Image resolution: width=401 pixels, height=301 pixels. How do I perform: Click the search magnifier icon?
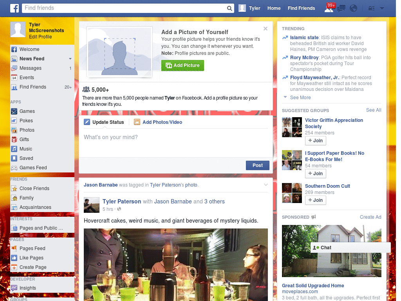pyautogui.click(x=229, y=8)
